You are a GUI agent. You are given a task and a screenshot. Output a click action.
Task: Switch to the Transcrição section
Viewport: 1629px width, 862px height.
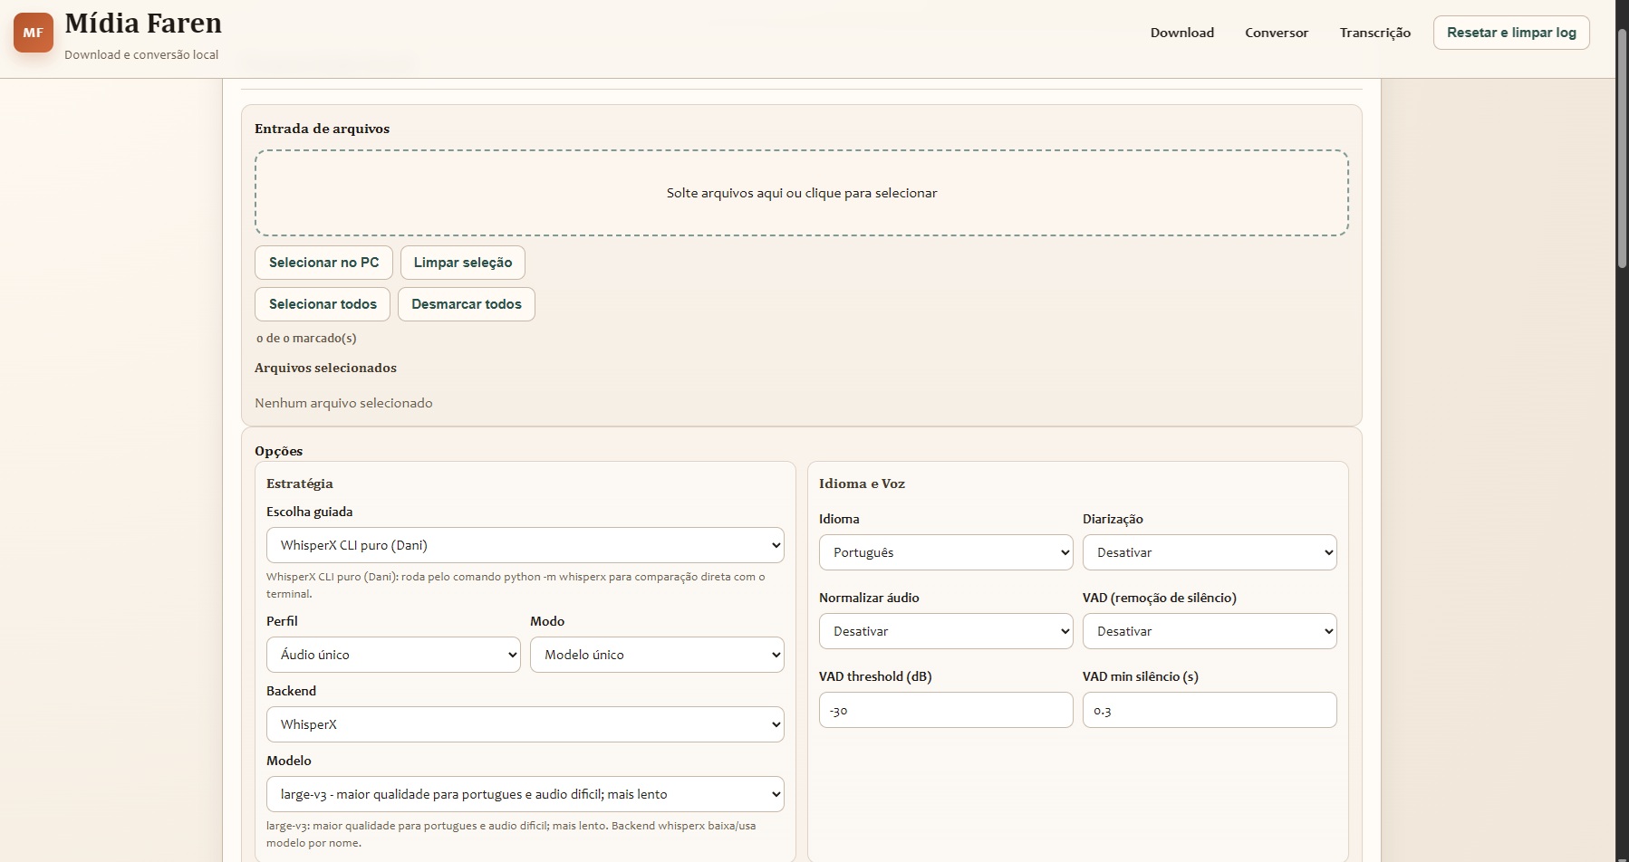point(1374,33)
